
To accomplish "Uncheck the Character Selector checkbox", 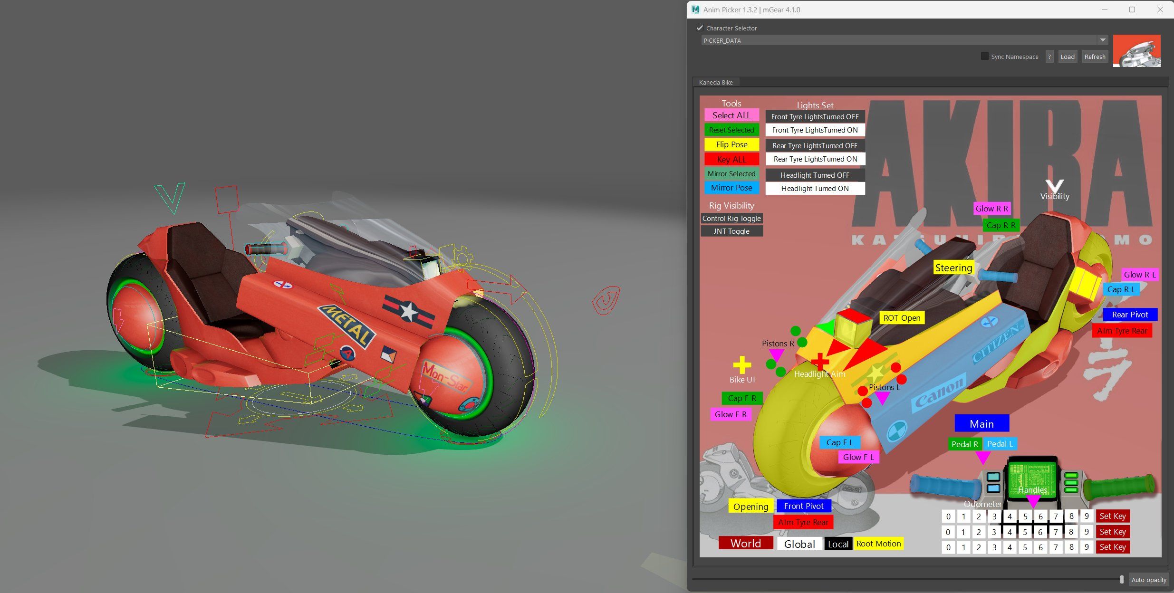I will tap(700, 28).
